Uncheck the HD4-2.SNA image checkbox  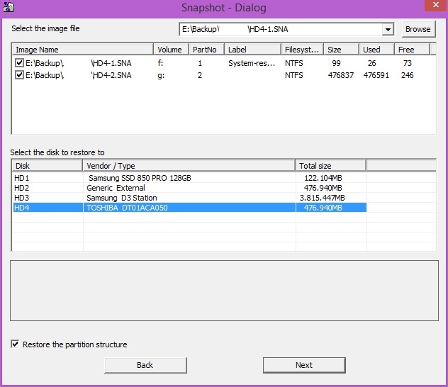[x=19, y=75]
